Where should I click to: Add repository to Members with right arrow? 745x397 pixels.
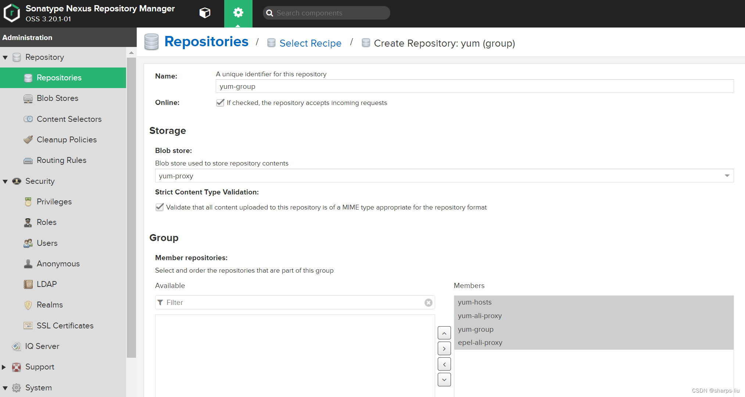444,349
